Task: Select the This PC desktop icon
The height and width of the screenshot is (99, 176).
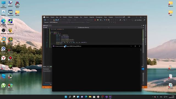Action: point(4,4)
